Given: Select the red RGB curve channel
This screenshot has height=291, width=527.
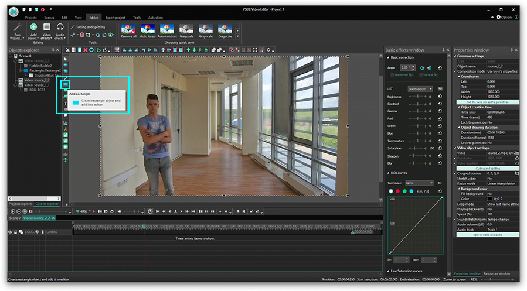Looking at the screenshot, I should [x=397, y=191].
